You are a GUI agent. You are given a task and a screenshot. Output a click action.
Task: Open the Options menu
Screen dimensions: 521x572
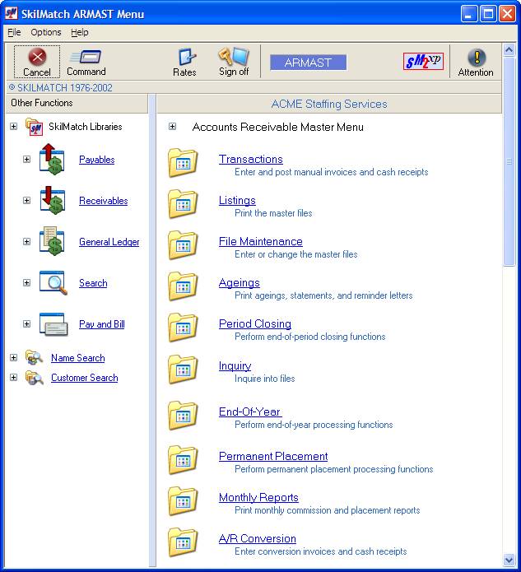(x=46, y=32)
